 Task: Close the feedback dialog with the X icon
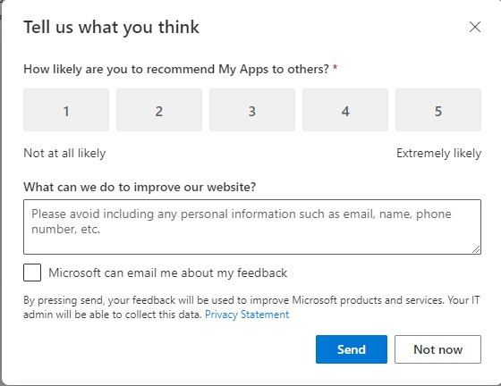click(x=475, y=27)
